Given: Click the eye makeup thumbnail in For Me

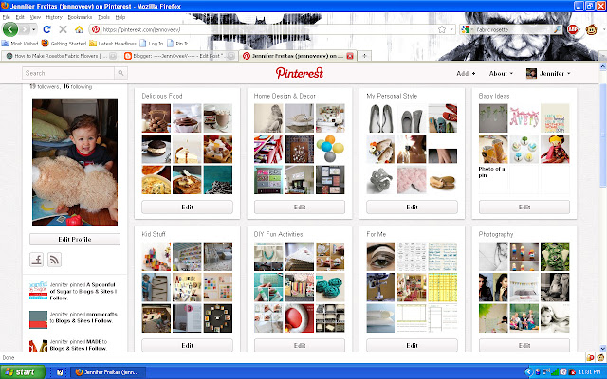Looking at the screenshot, I should (x=381, y=257).
